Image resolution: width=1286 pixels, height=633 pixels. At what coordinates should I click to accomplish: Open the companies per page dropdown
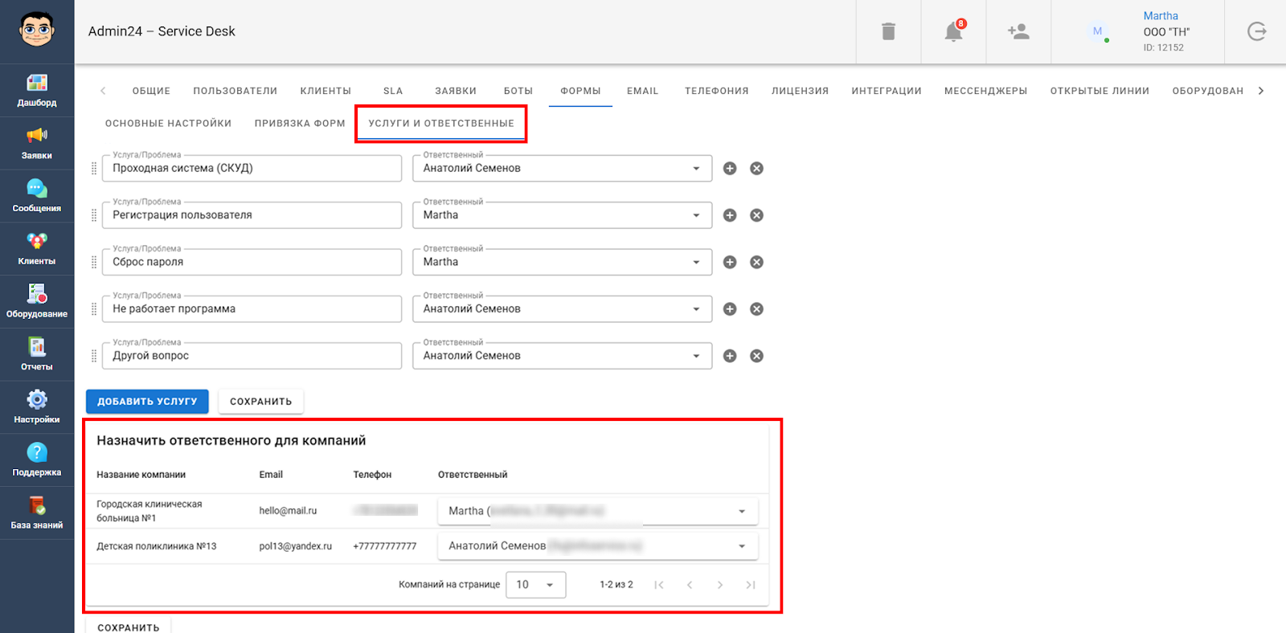click(x=535, y=585)
